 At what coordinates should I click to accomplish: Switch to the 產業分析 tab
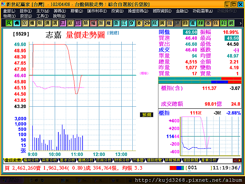(x=209, y=160)
